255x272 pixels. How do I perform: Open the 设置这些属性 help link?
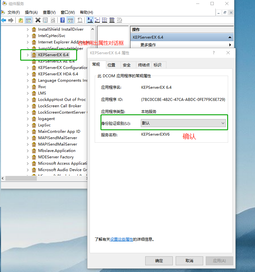point(122,239)
